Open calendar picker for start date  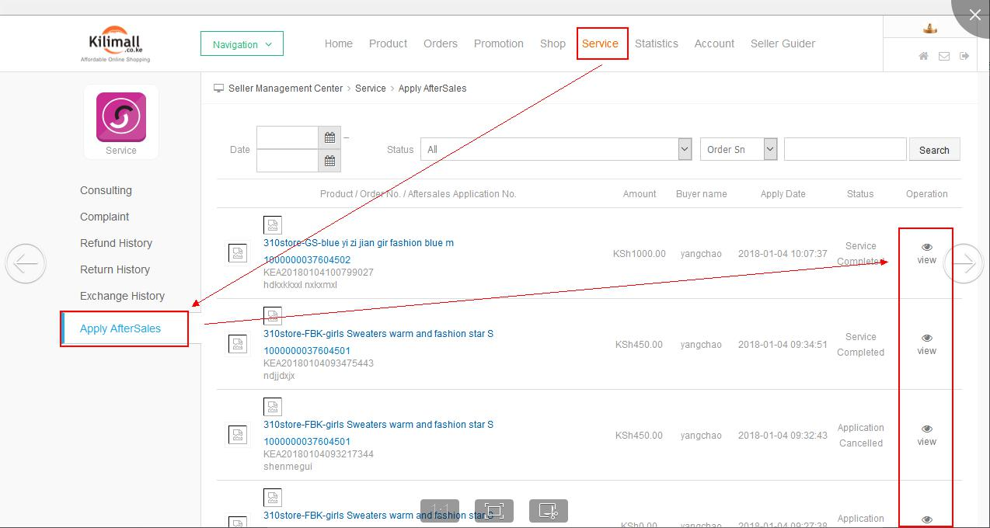click(x=329, y=137)
